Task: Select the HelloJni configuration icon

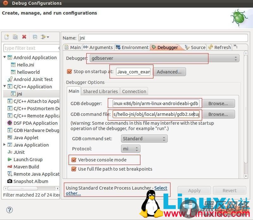Action: coord(13,65)
